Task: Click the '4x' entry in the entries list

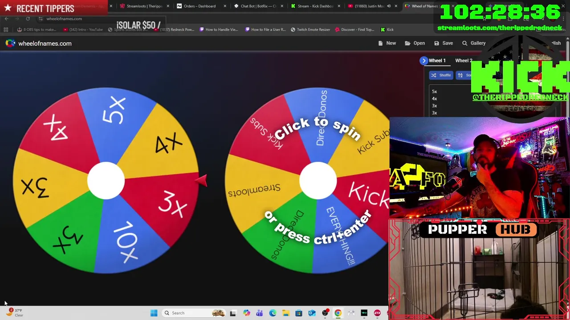Action: point(434,99)
